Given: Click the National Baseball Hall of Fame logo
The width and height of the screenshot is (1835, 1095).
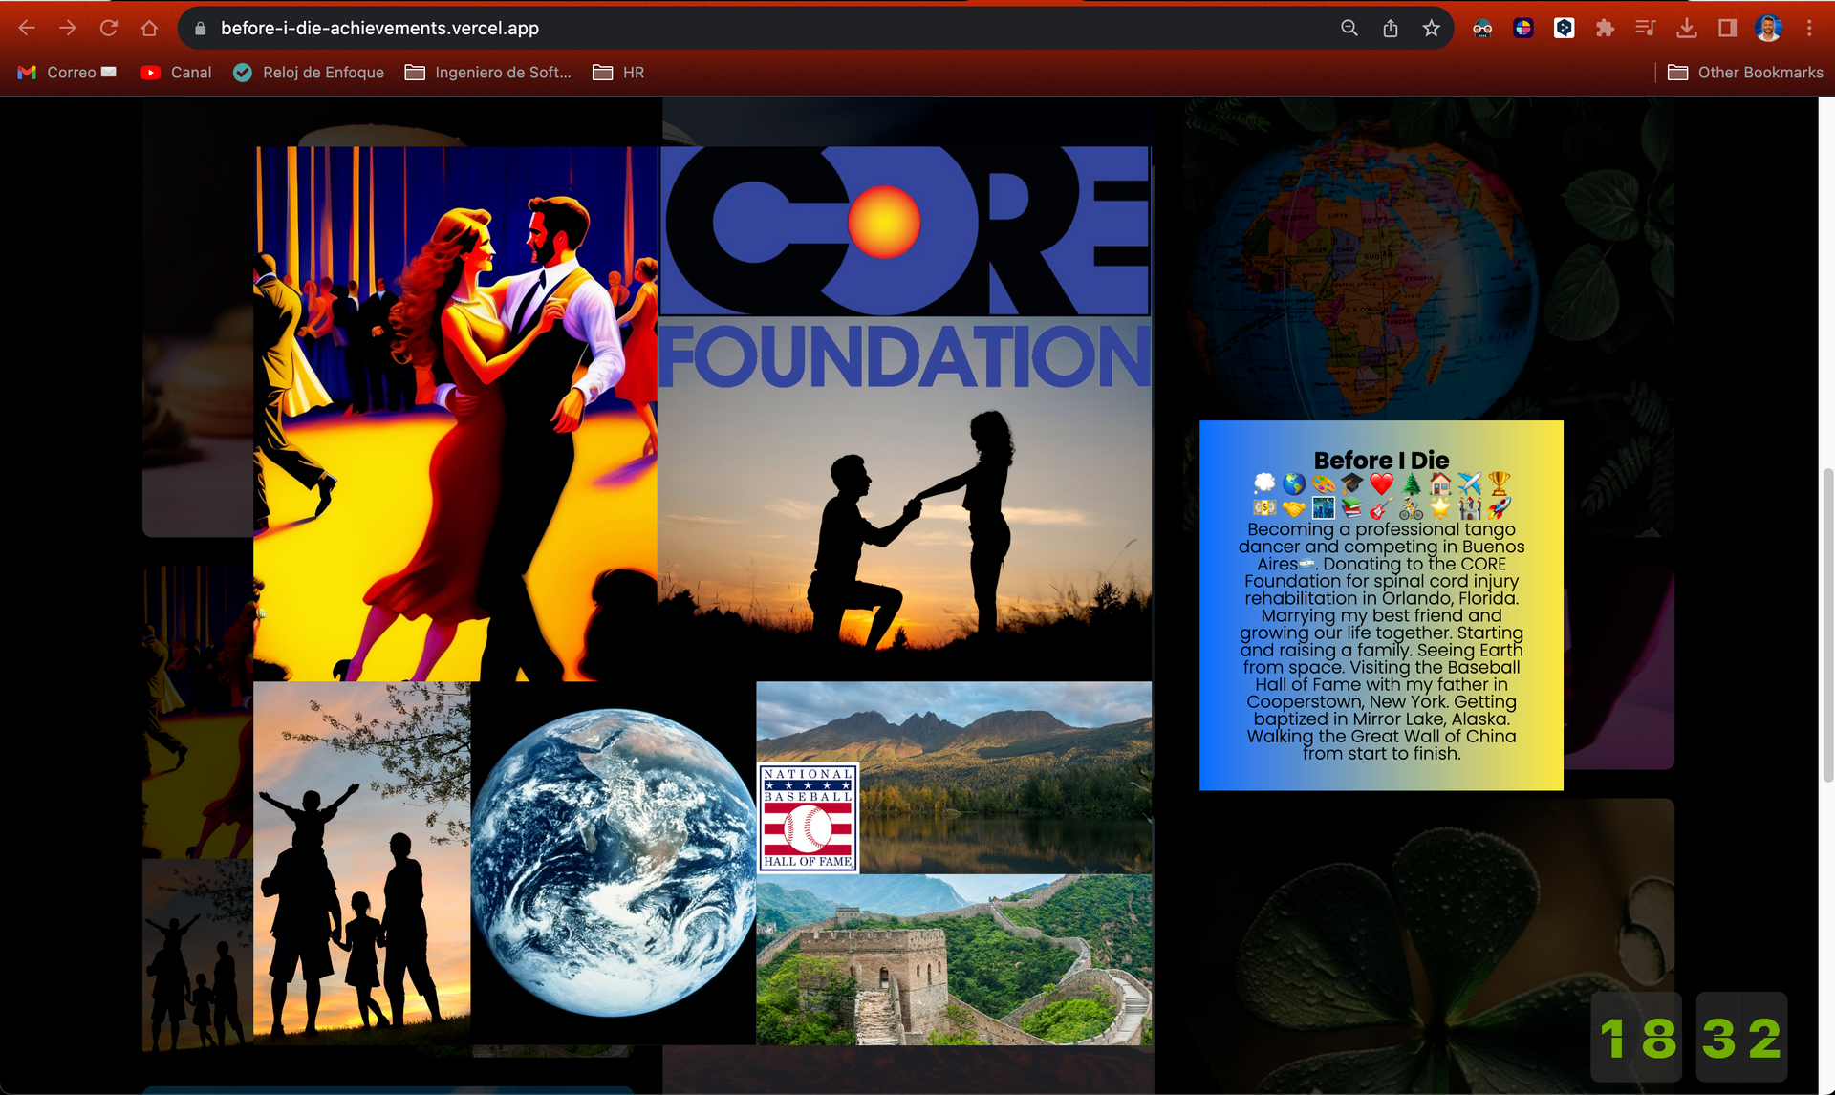Looking at the screenshot, I should 808,818.
